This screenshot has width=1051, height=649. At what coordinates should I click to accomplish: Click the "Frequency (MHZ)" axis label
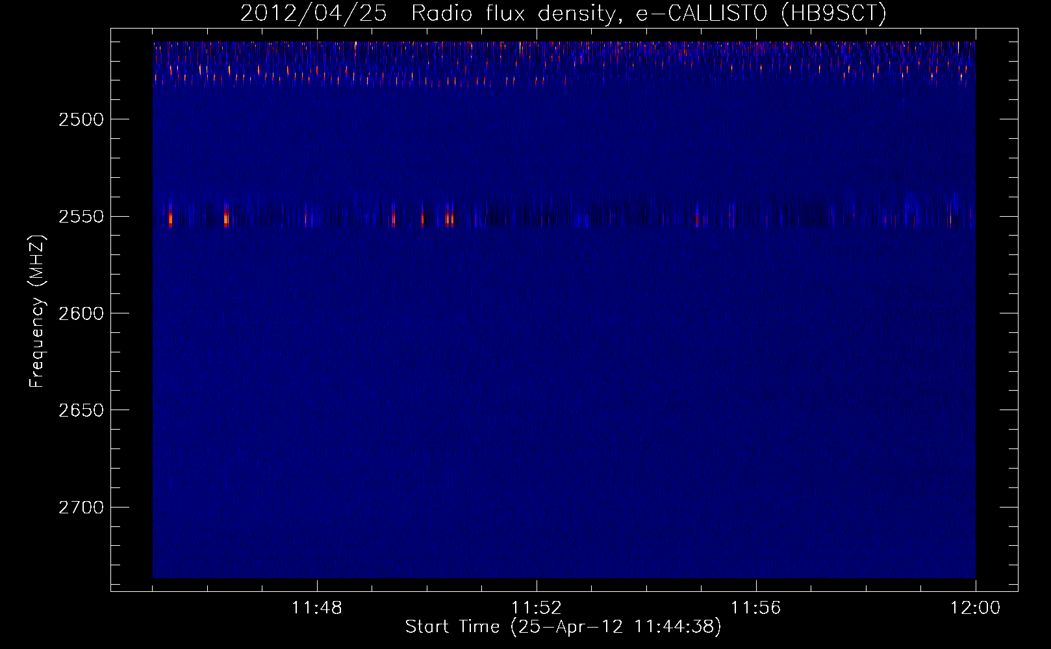(37, 312)
